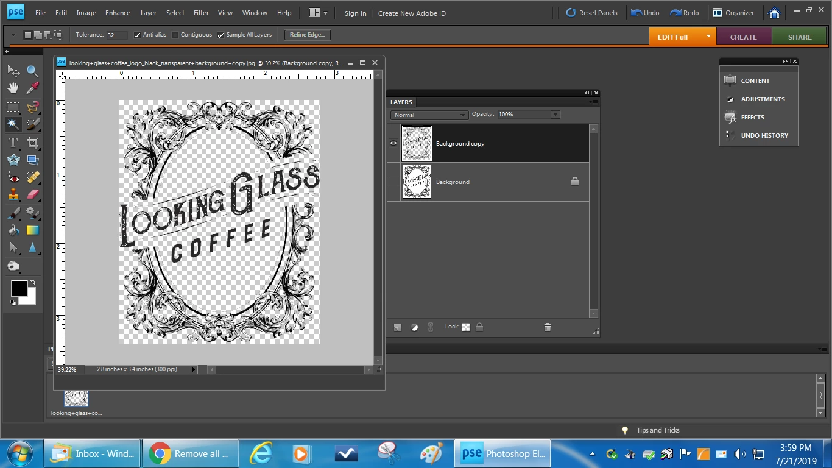Open the arrange documents layout dropdown

(318, 13)
